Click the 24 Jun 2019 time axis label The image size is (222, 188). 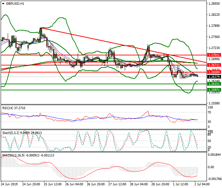[x=9, y=184]
